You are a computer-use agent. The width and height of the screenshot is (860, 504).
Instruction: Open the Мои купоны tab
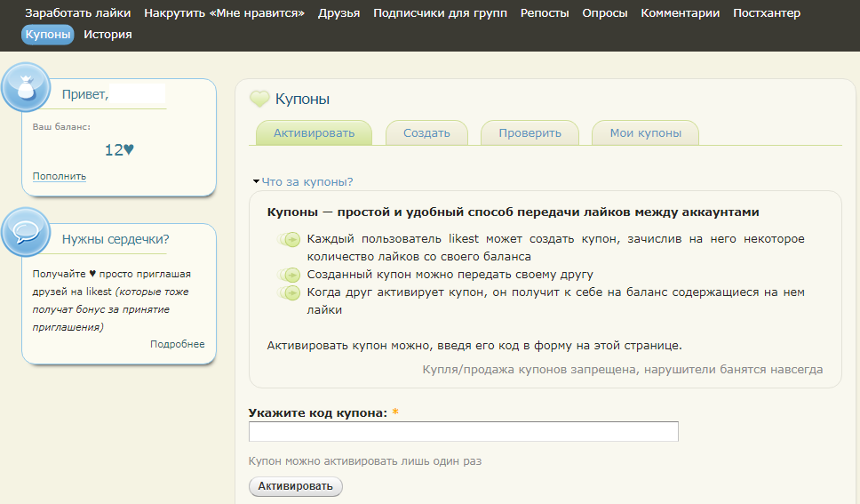[645, 133]
